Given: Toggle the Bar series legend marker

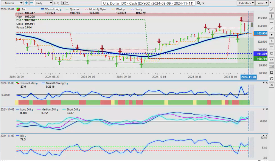Looking at the screenshot, I should pos(19,10).
